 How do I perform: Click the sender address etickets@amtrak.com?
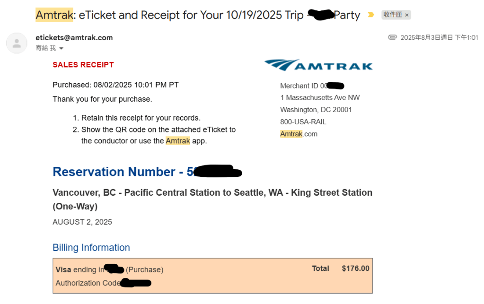(x=74, y=37)
